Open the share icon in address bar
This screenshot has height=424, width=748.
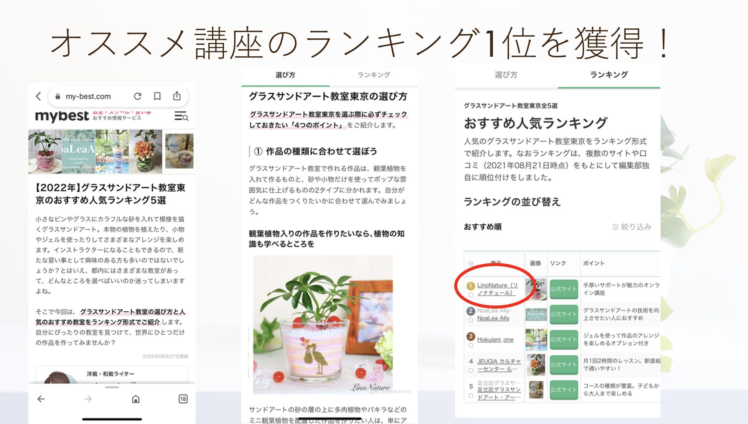(177, 96)
